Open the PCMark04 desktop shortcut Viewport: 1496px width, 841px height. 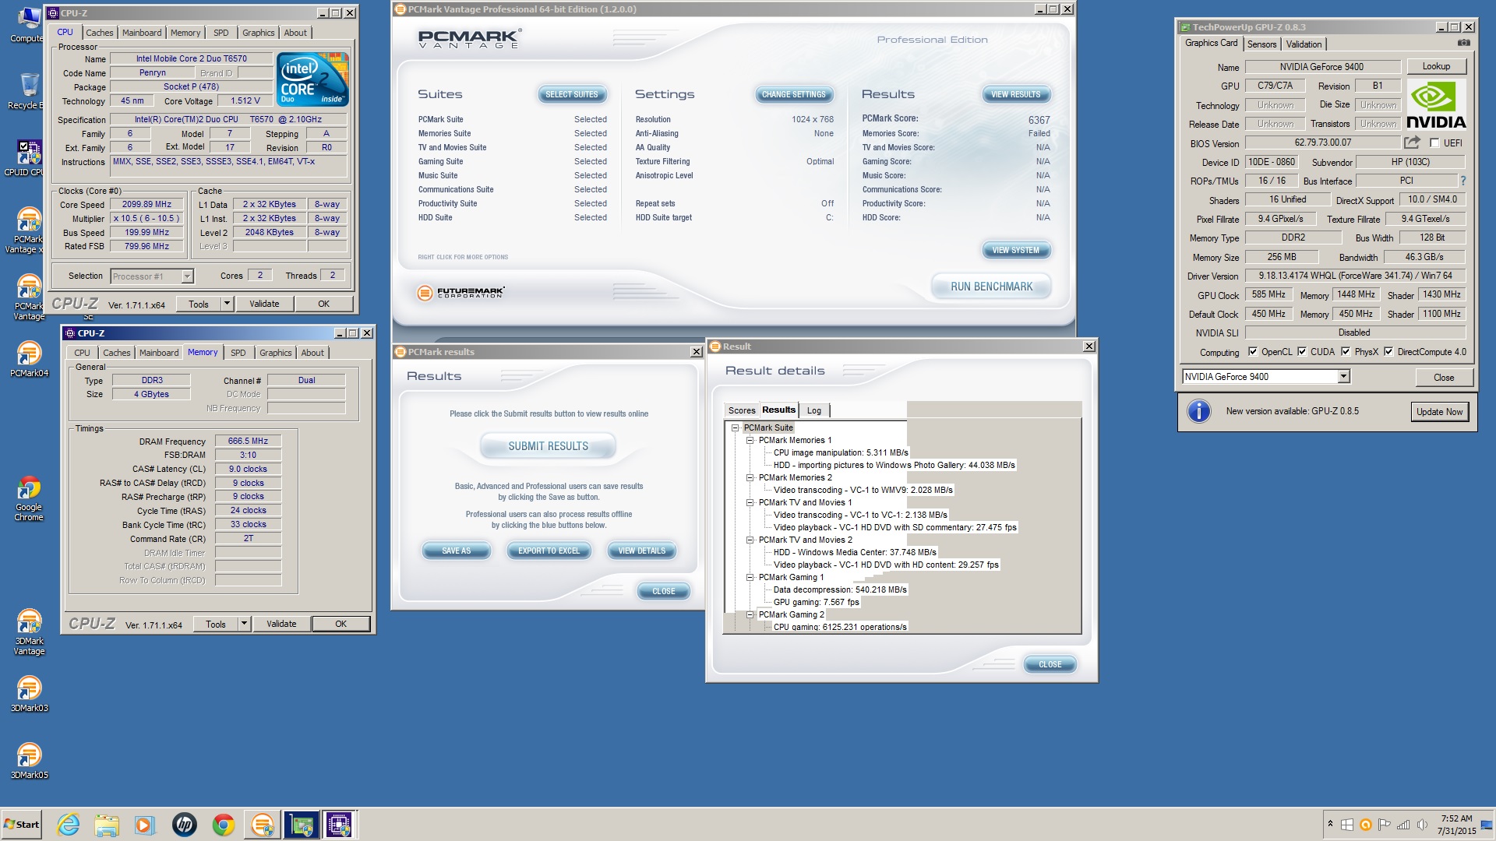[x=29, y=359]
